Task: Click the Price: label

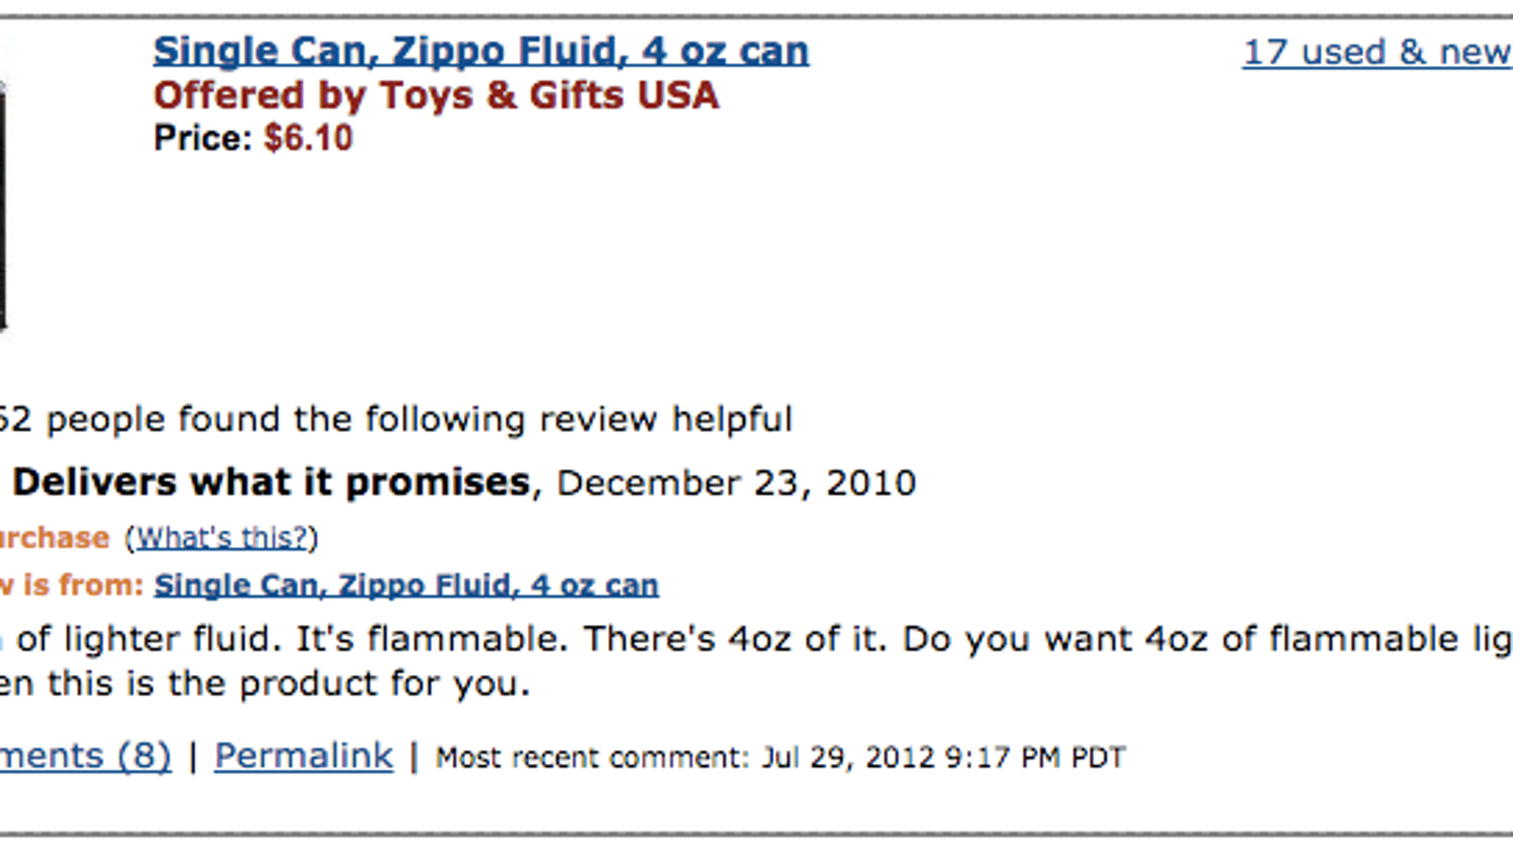Action: pyautogui.click(x=203, y=138)
